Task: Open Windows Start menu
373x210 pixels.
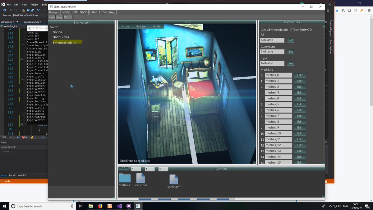Action: coord(4,206)
